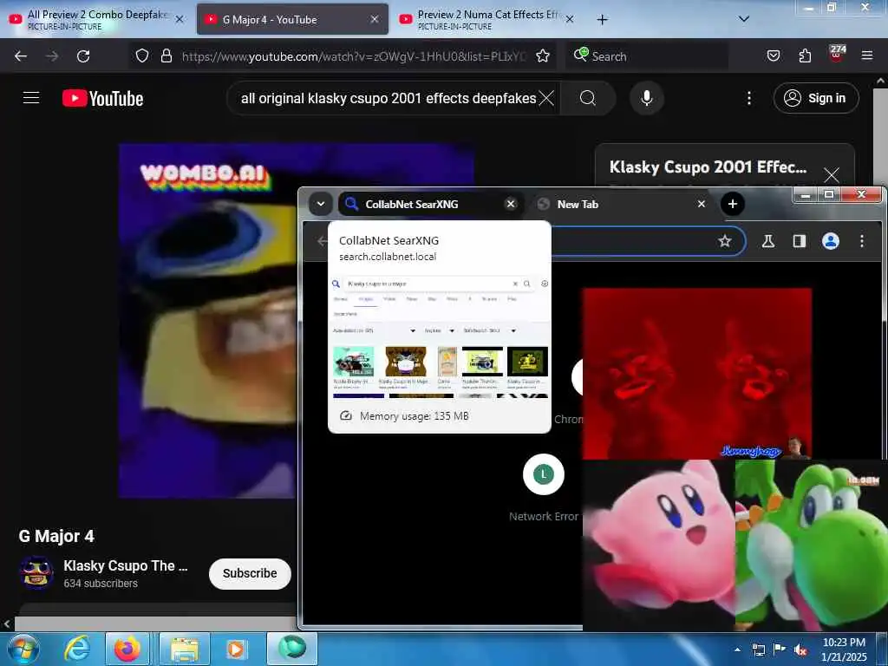This screenshot has height=666, width=888.
Task: Open the Klasky Csupo channel avatar
Action: coord(36,572)
